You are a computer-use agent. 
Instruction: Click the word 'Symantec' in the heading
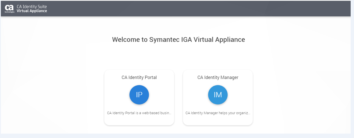click(165, 40)
